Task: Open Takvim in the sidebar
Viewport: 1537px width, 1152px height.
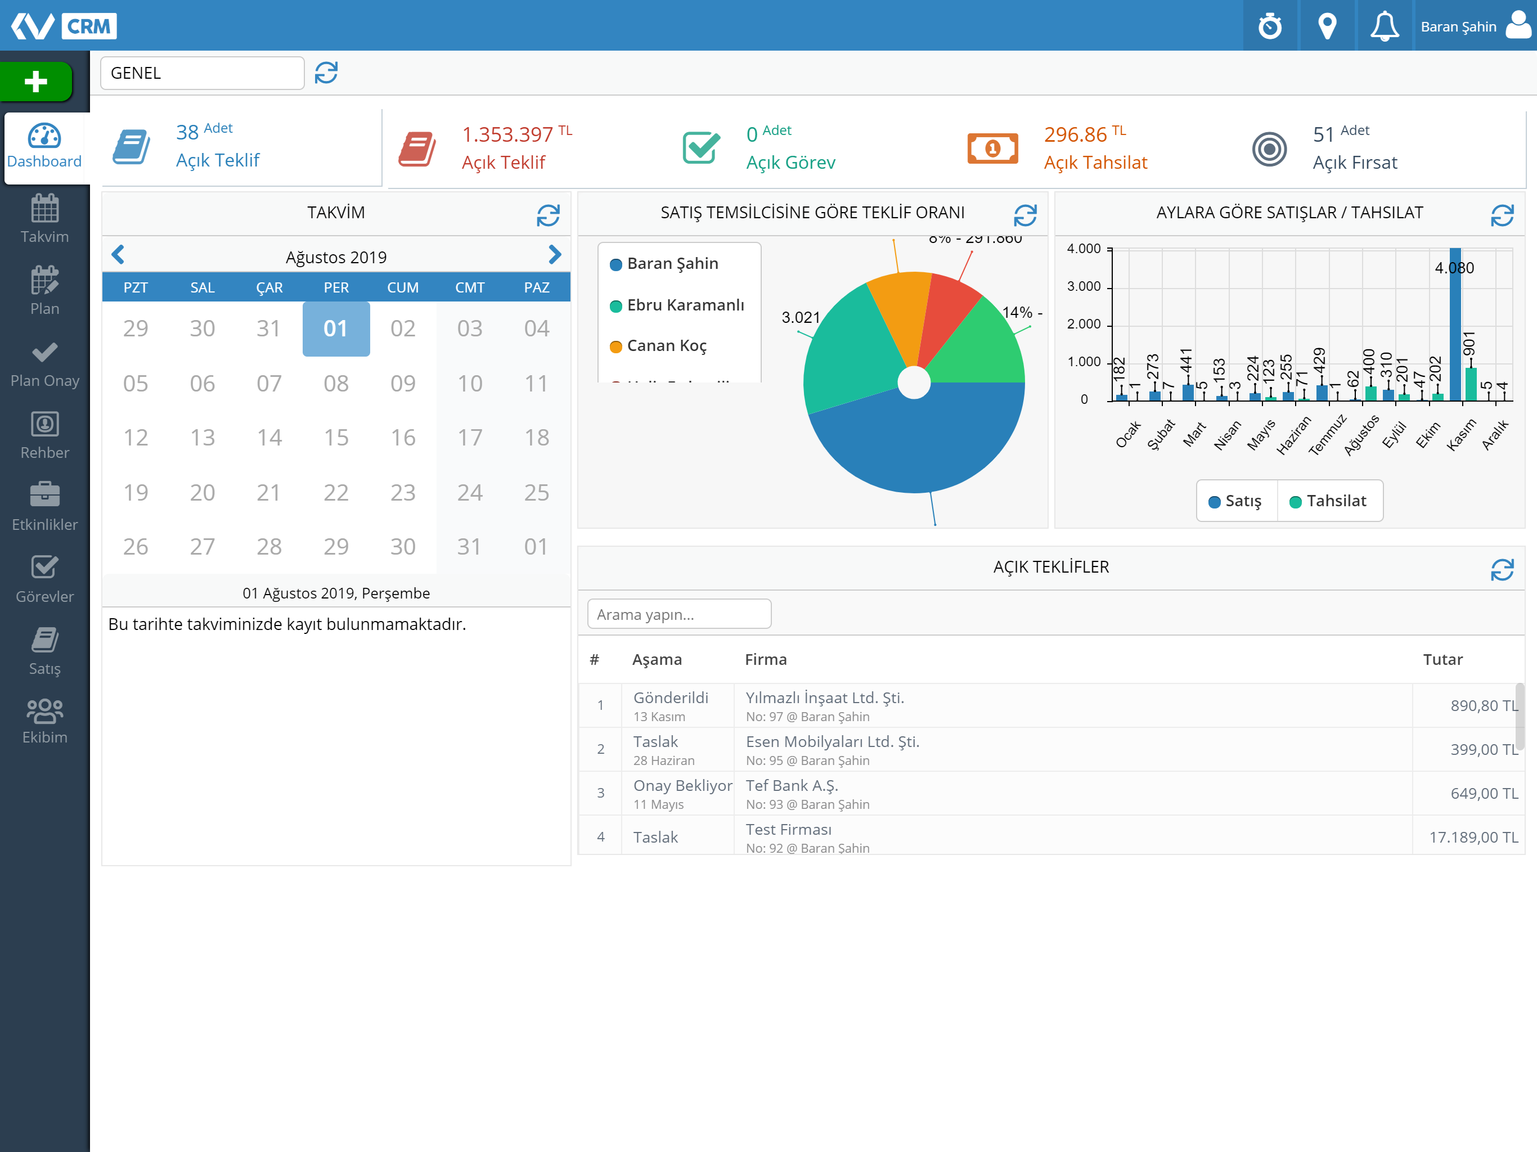Action: coord(44,219)
